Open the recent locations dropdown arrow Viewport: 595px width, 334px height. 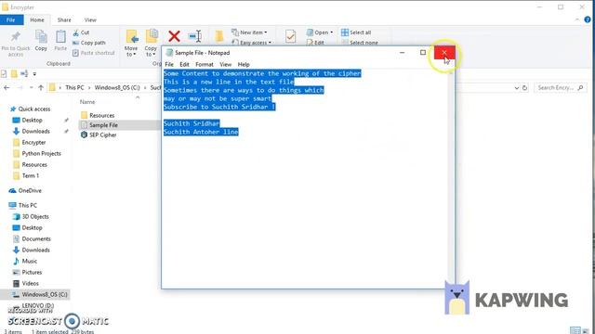click(31, 88)
